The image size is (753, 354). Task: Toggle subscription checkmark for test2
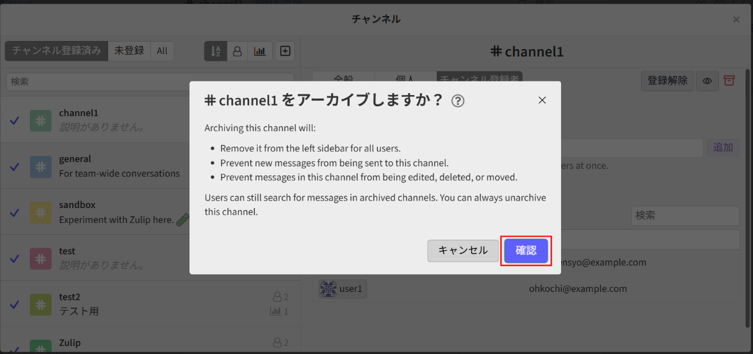tap(15, 304)
